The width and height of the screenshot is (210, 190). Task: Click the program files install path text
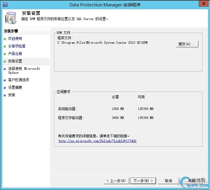103,43
